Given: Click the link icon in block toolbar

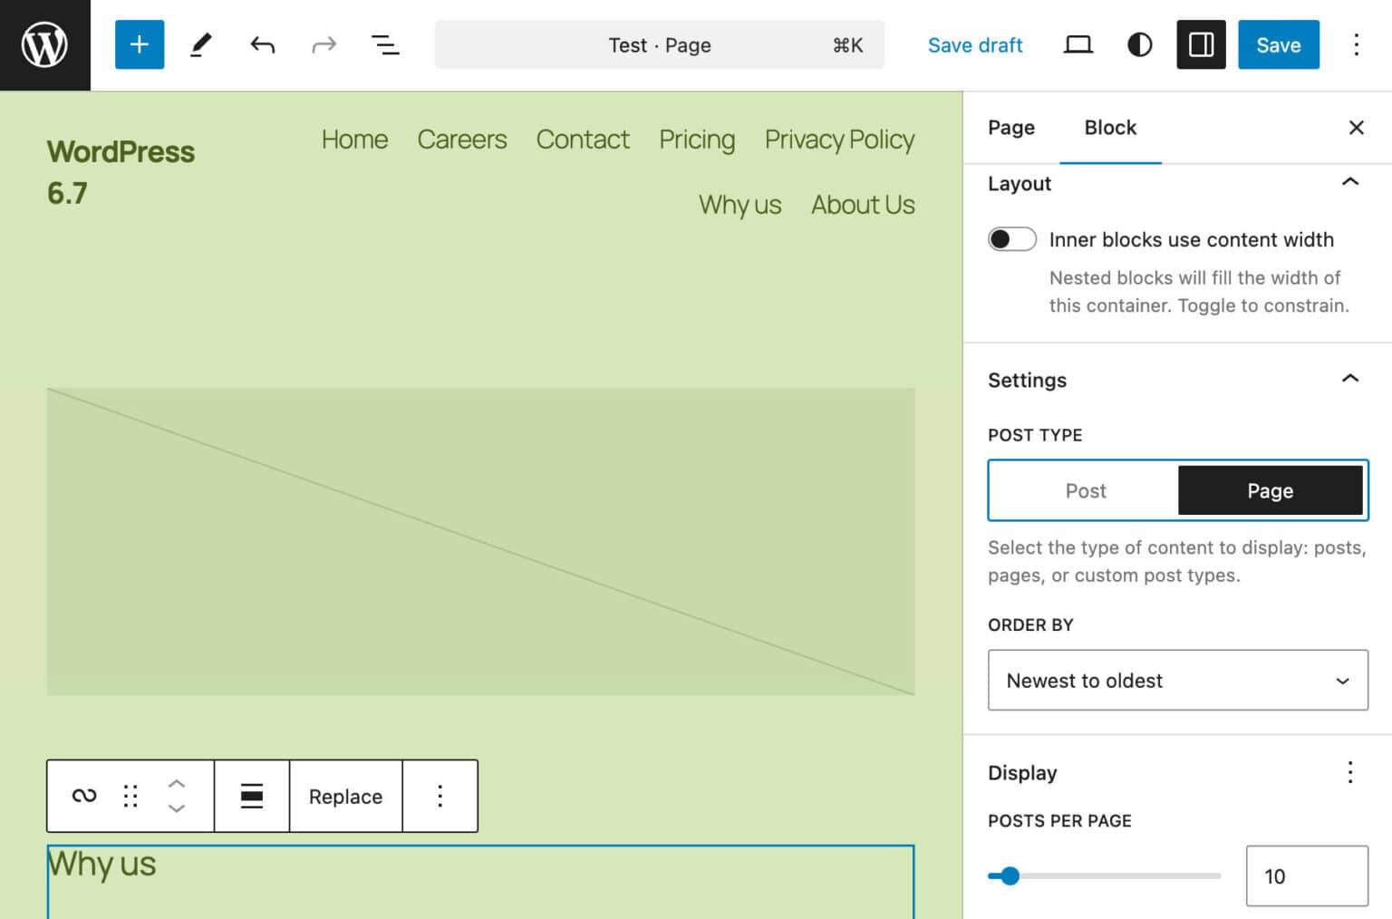Looking at the screenshot, I should (82, 796).
